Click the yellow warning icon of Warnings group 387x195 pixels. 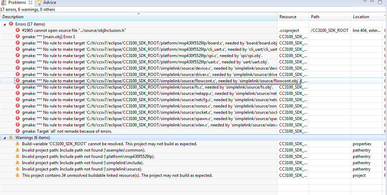(11, 137)
